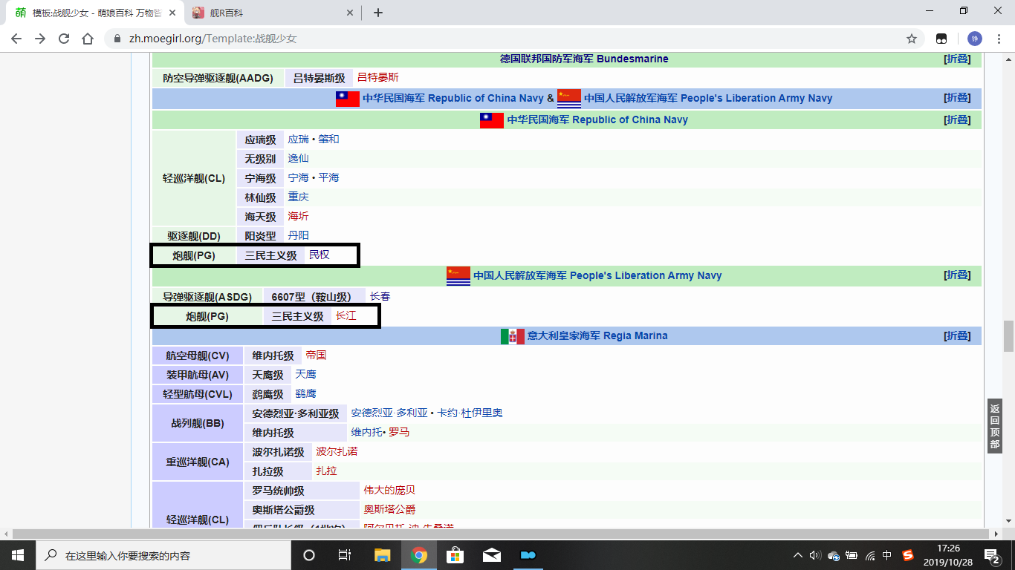1015x570 pixels.
Task: Bookmark this page with the star icon
Action: (x=911, y=39)
